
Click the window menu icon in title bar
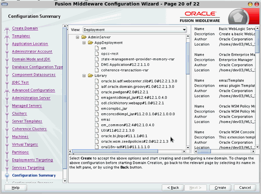click(5, 4)
